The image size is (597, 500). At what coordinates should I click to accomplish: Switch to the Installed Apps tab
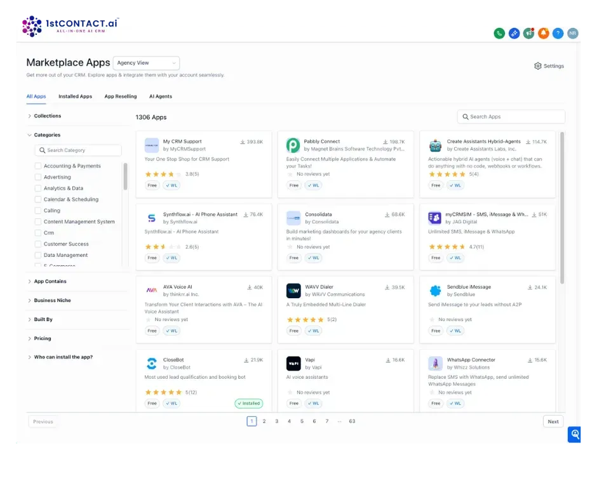pyautogui.click(x=75, y=96)
